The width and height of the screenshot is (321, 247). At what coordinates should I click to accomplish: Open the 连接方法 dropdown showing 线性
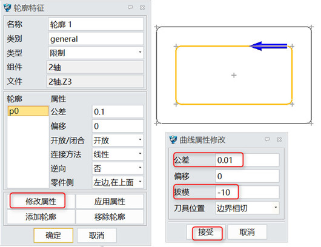(x=117, y=154)
